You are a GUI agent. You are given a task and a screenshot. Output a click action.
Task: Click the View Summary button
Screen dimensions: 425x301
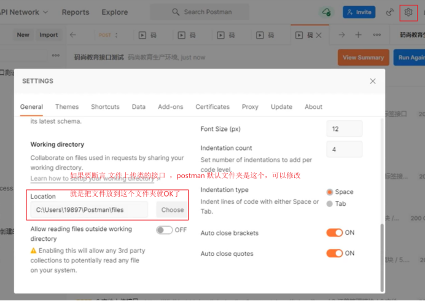coord(363,58)
